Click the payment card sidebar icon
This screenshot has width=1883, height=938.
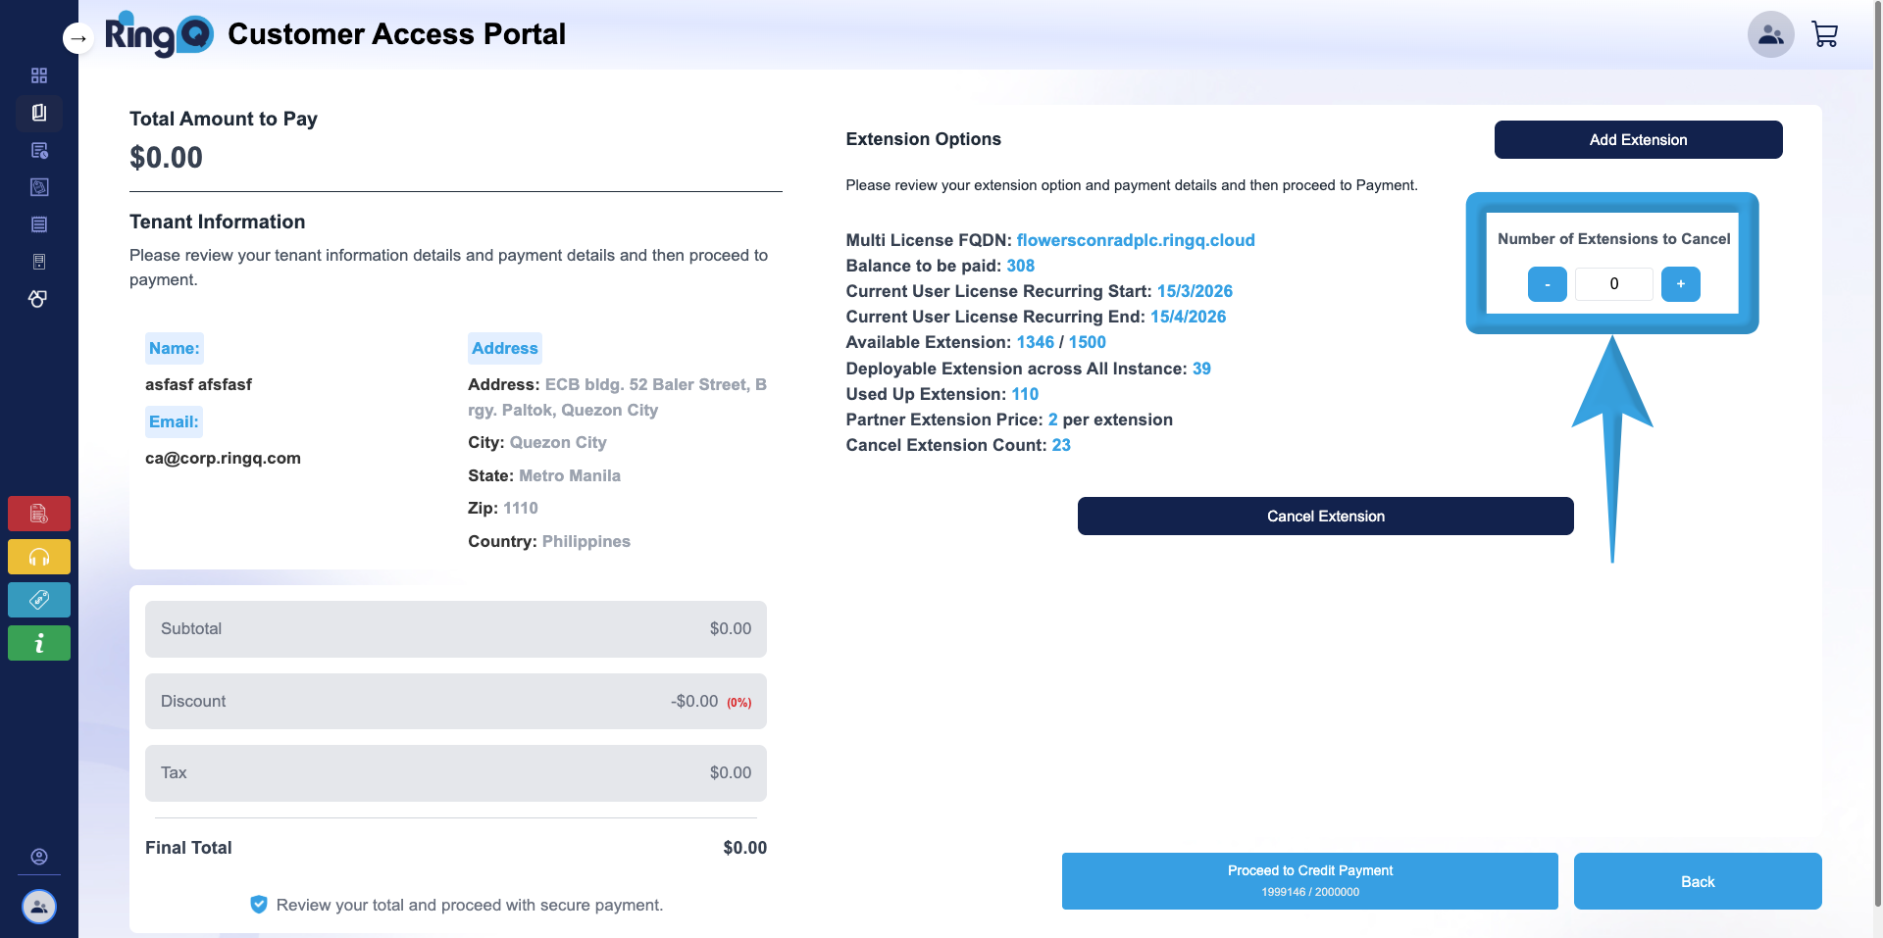point(39,187)
